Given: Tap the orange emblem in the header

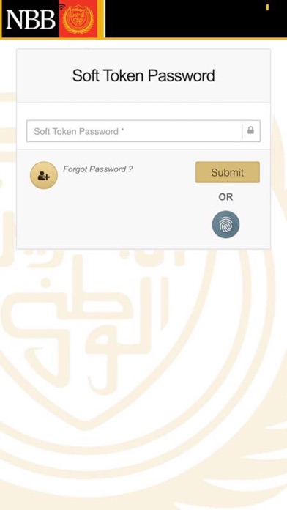Looking at the screenshot, I should point(78,20).
